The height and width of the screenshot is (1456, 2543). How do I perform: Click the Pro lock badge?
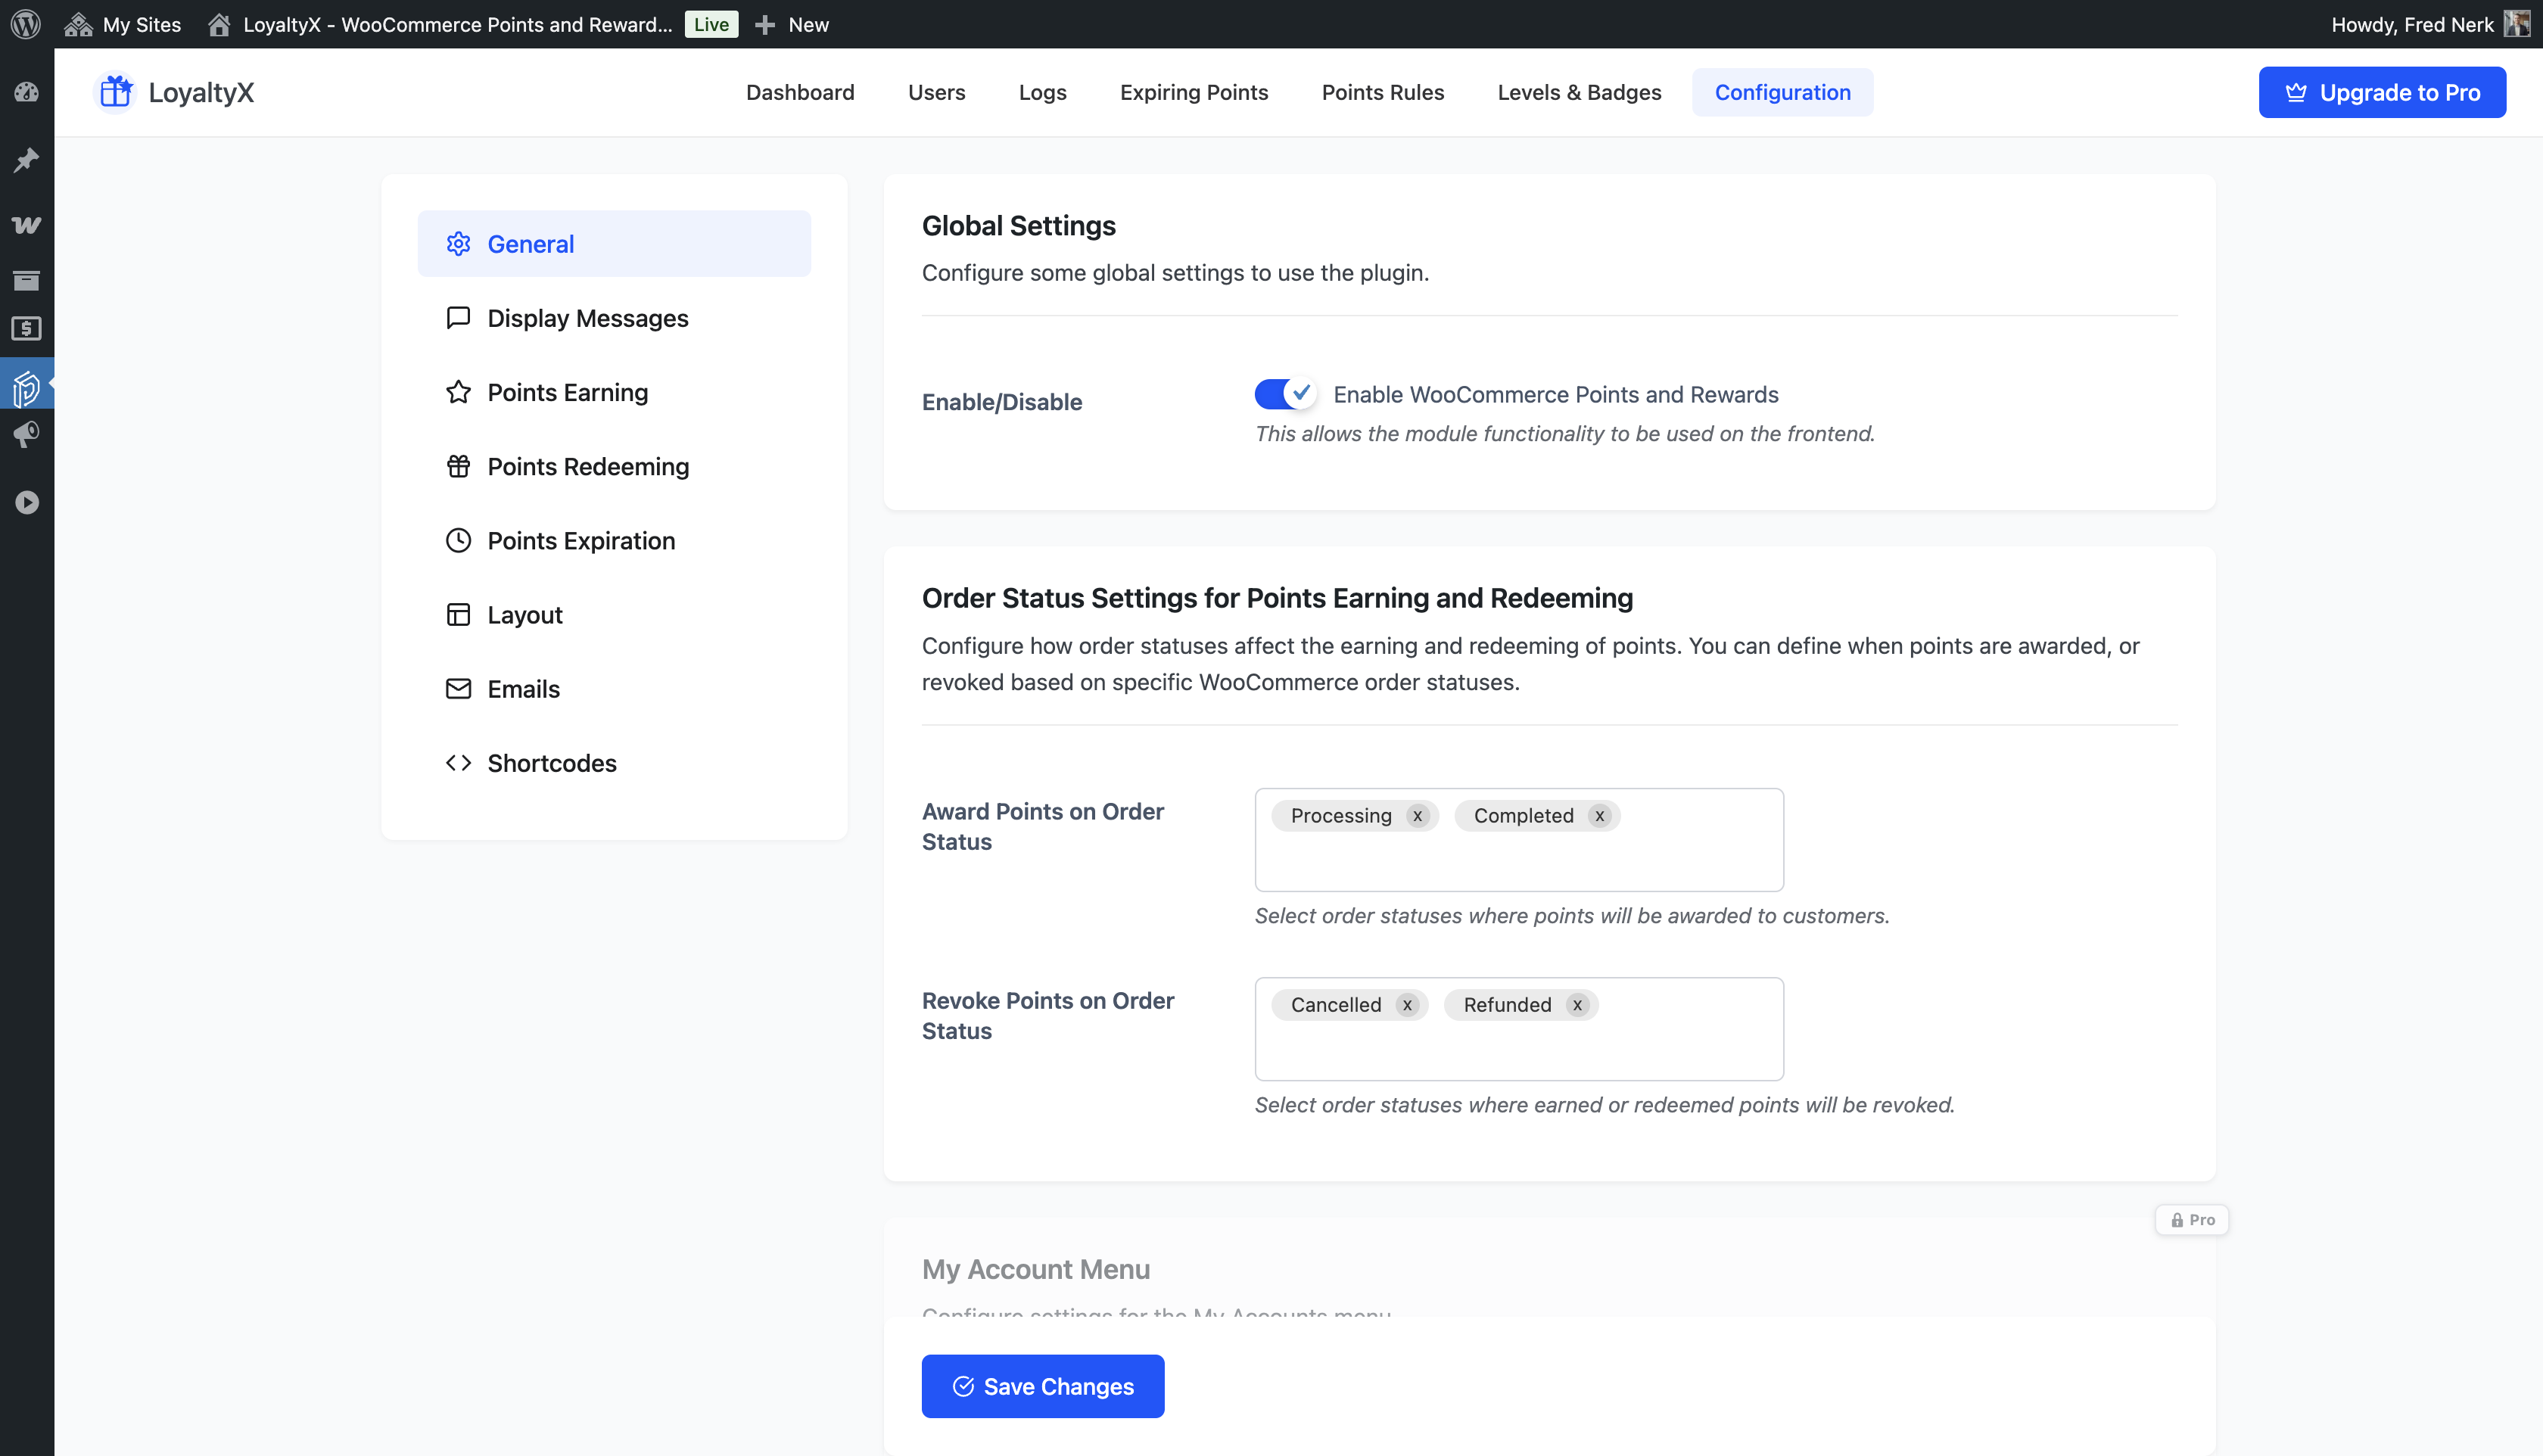[x=2191, y=1220]
